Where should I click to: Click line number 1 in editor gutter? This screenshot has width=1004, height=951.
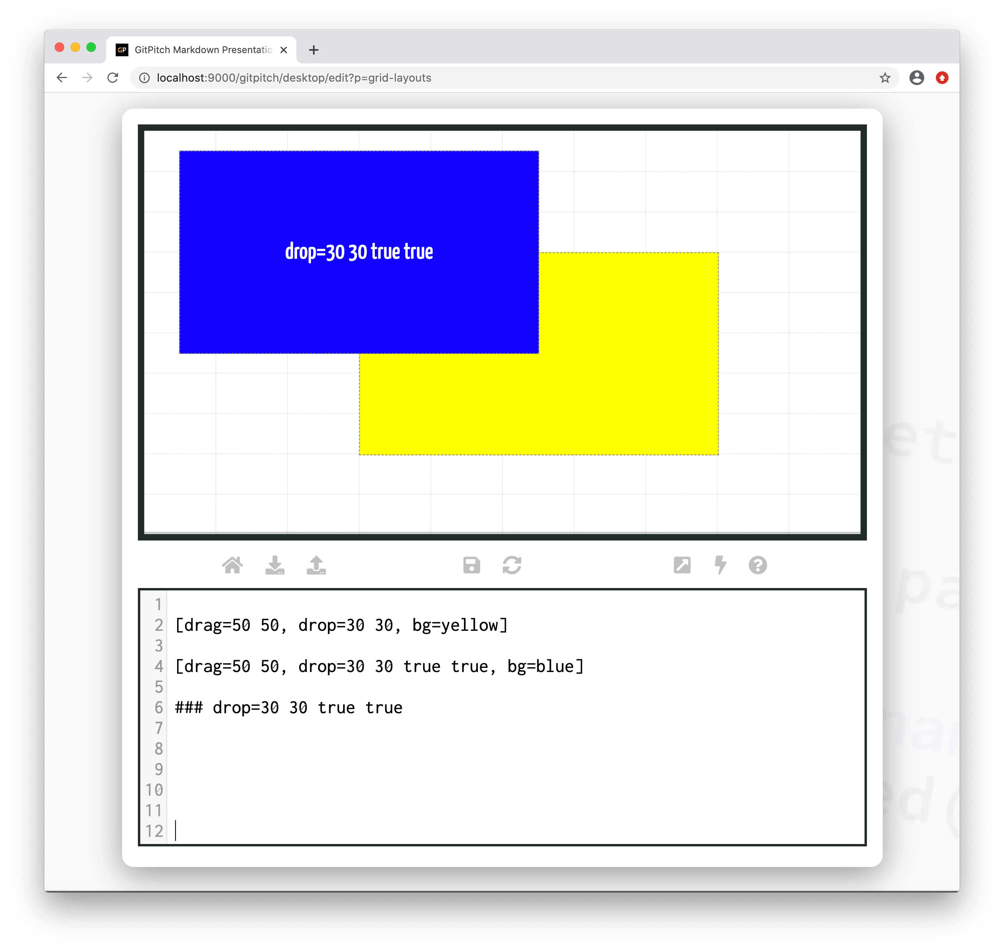158,604
